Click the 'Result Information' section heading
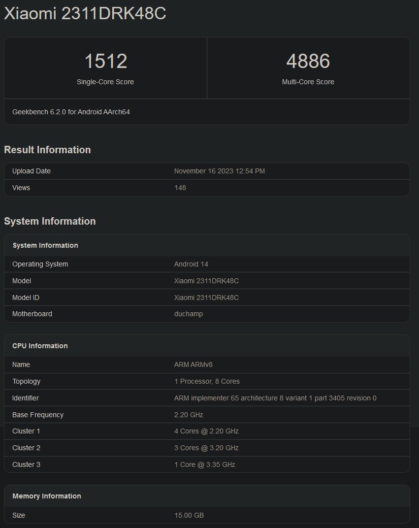 pyautogui.click(x=47, y=150)
